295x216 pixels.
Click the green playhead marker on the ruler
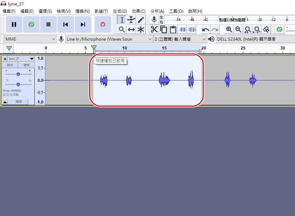tap(94, 47)
